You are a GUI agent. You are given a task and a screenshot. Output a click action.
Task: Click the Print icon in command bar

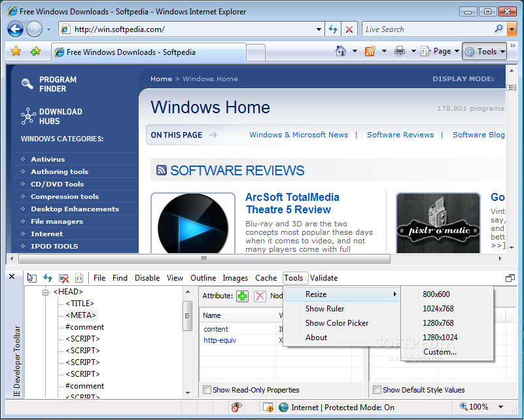pyautogui.click(x=400, y=51)
